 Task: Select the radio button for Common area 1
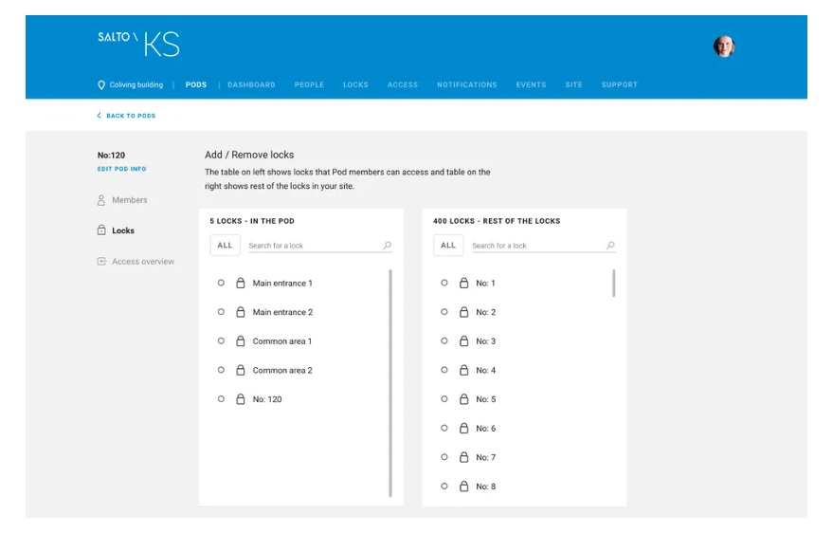point(221,340)
